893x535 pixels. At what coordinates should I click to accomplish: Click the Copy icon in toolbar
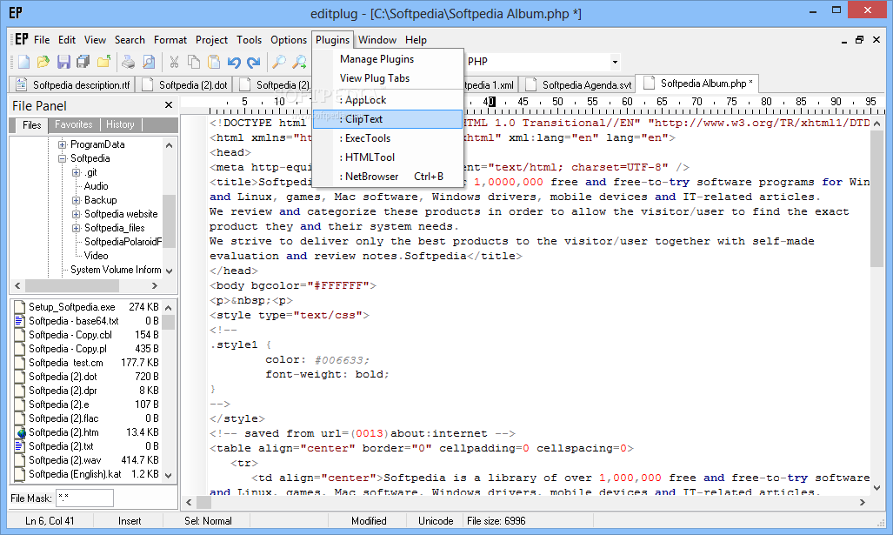click(x=194, y=62)
